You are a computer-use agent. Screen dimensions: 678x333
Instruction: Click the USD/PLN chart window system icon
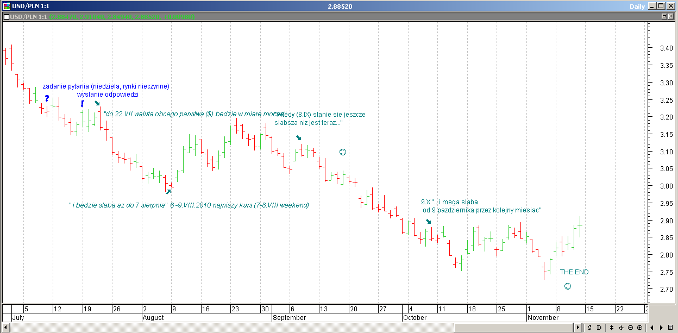pyautogui.click(x=5, y=6)
